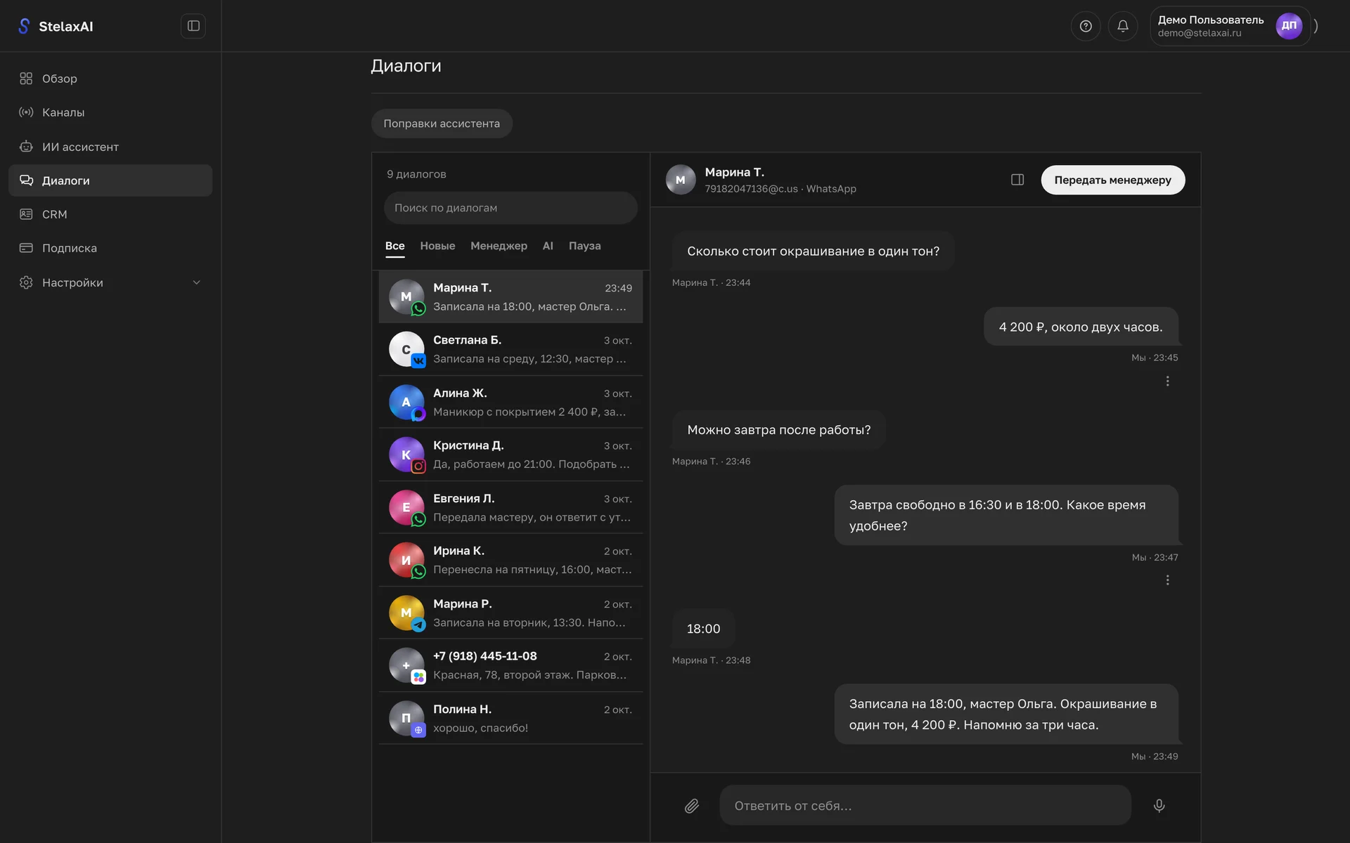Click message 'Сколько стоит окрашивание в один тон?'
The image size is (1350, 843).
813,251
